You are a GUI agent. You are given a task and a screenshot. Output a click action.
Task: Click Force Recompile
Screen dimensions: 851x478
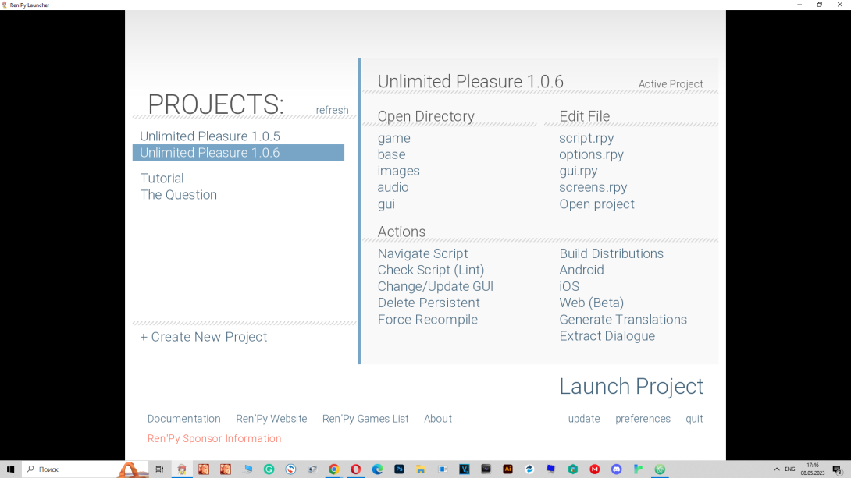click(428, 319)
